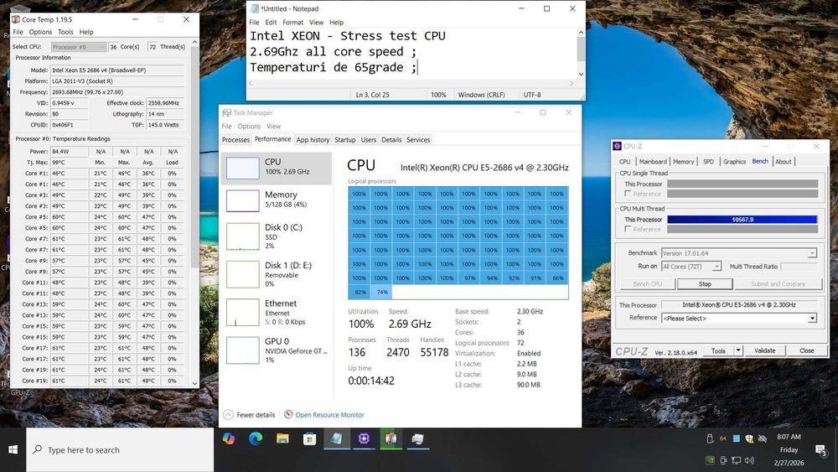The width and height of the screenshot is (838, 472).
Task: Click the Core Temp vertical scrollbar
Action: (194, 213)
